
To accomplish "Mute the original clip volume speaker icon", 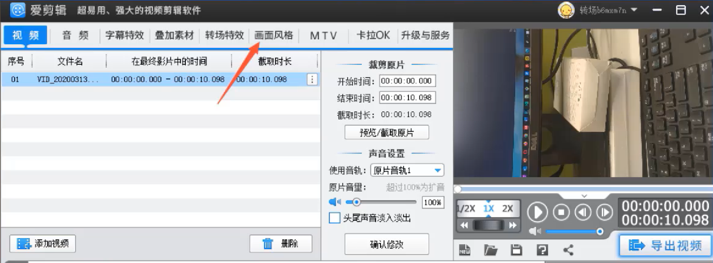I will (x=335, y=202).
